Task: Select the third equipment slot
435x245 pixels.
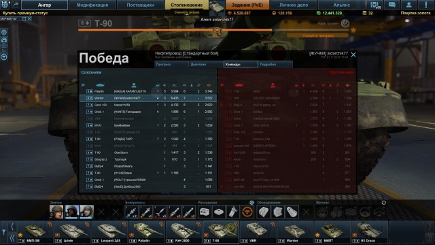Action: click(x=292, y=212)
